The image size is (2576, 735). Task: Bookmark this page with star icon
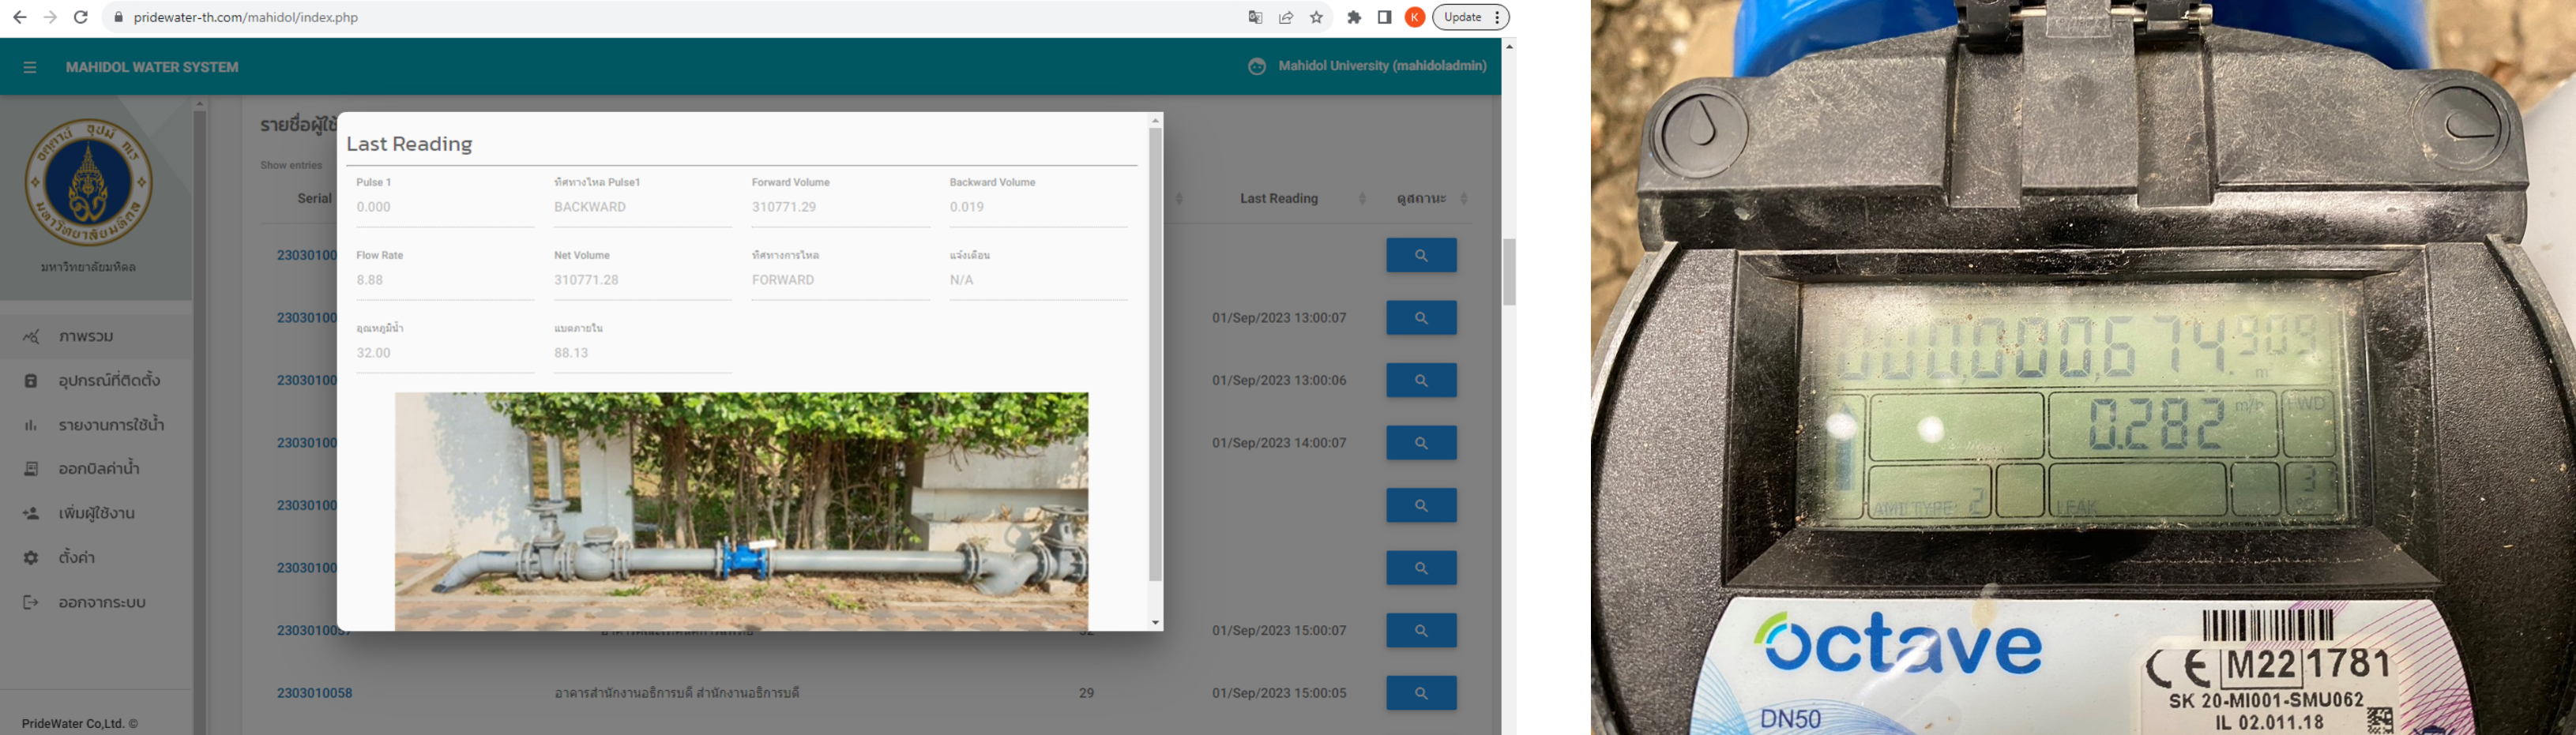1316,17
